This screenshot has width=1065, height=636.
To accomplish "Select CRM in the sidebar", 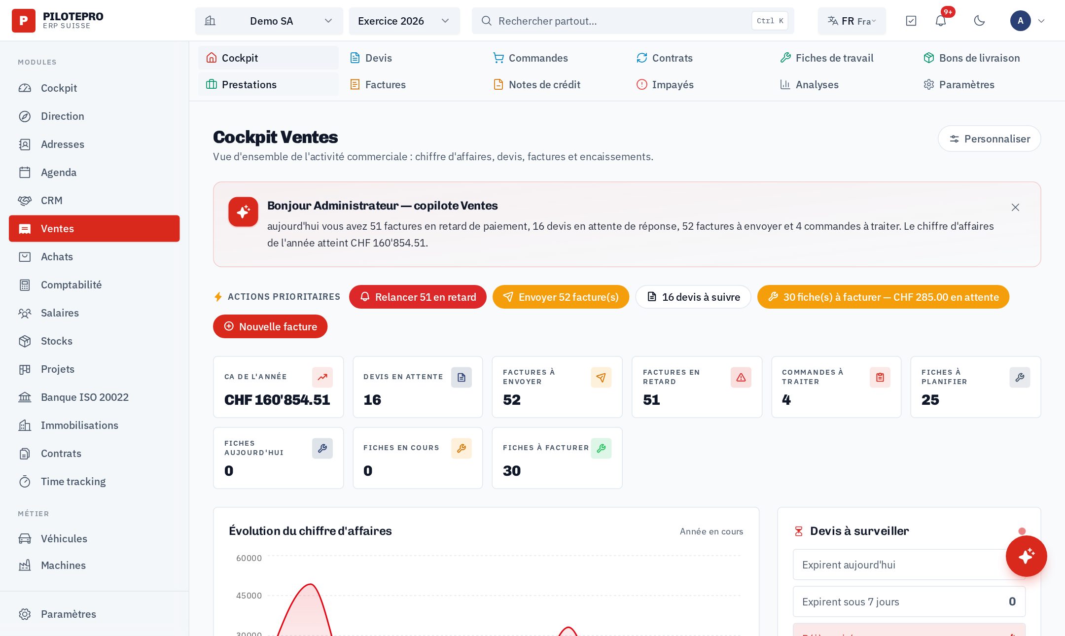I will point(94,201).
